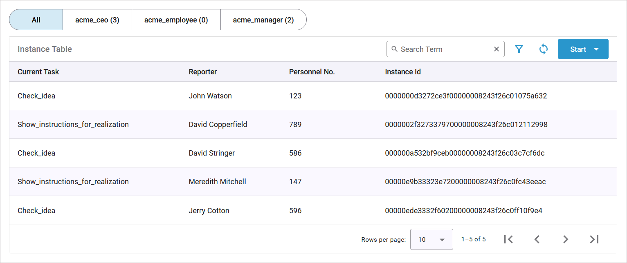
Task: Sort by Current Task column header
Action: 38,72
